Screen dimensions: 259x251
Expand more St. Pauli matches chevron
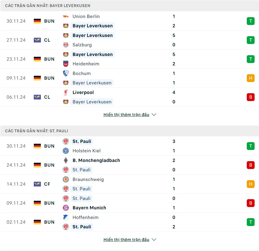154,240
